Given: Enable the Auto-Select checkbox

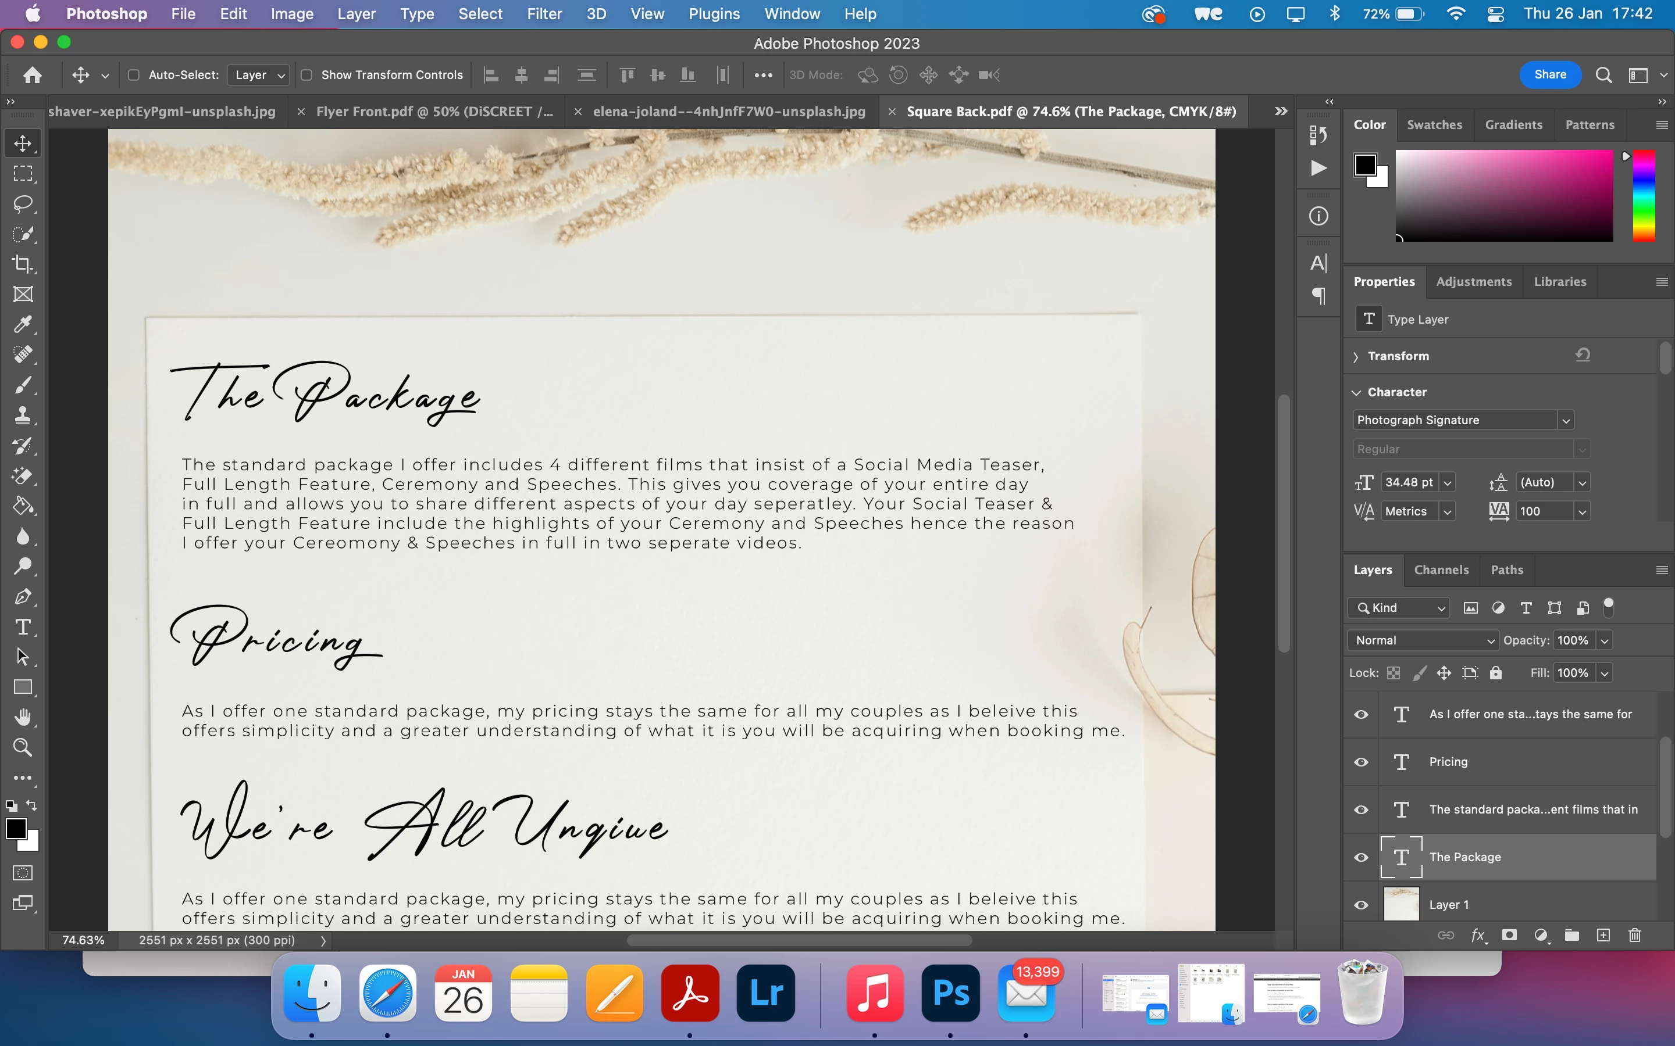Looking at the screenshot, I should coord(134,75).
